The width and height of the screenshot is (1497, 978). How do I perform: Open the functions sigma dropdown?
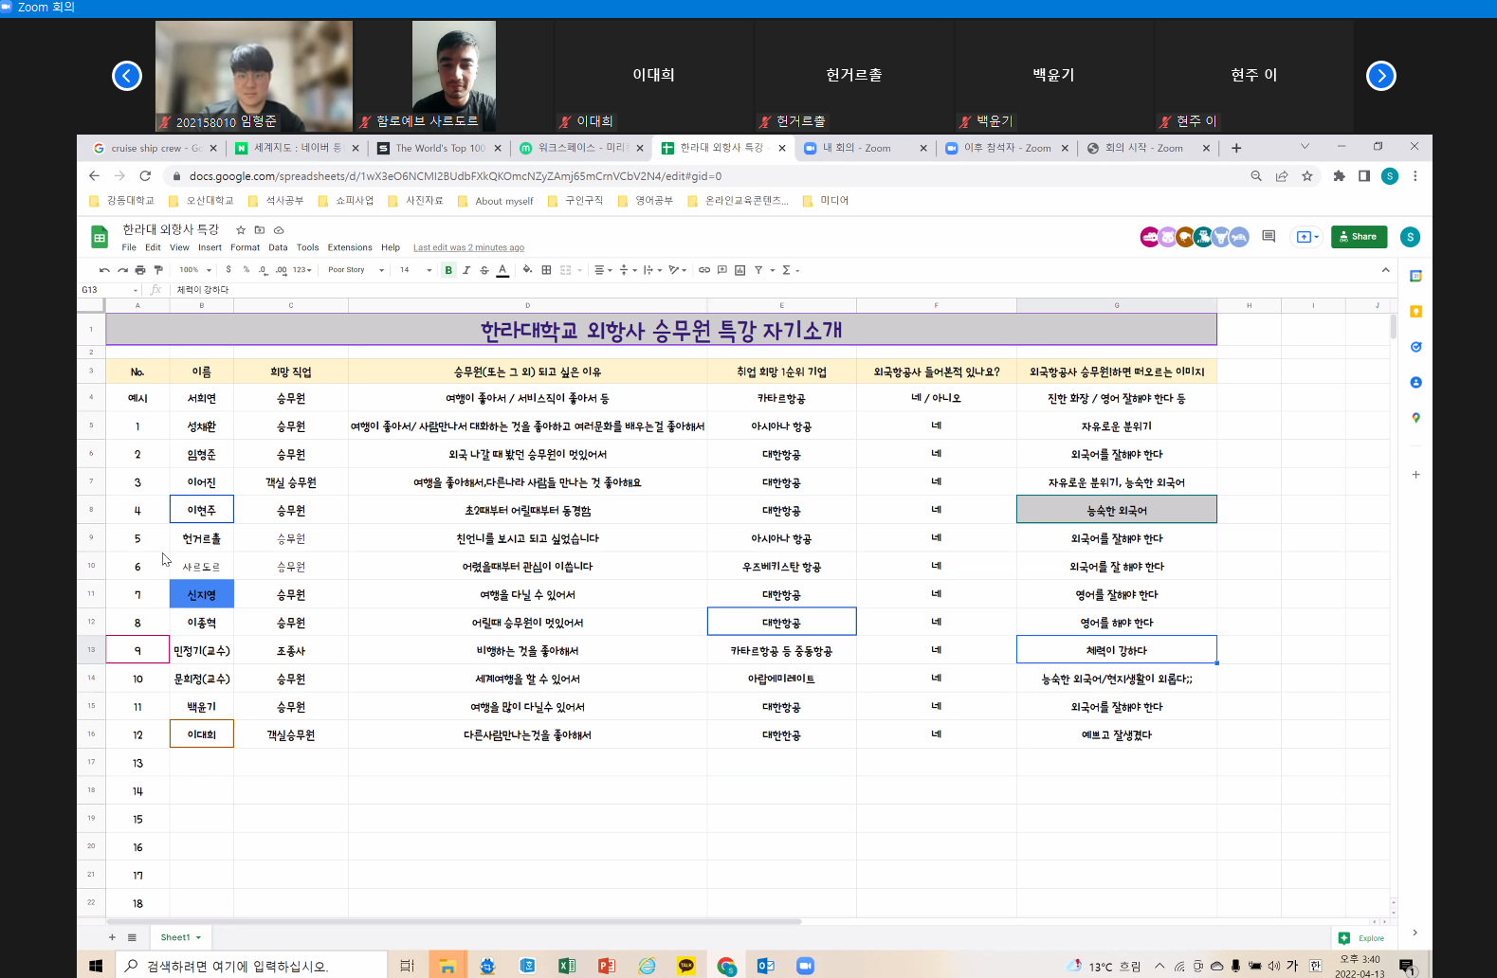[x=791, y=270]
